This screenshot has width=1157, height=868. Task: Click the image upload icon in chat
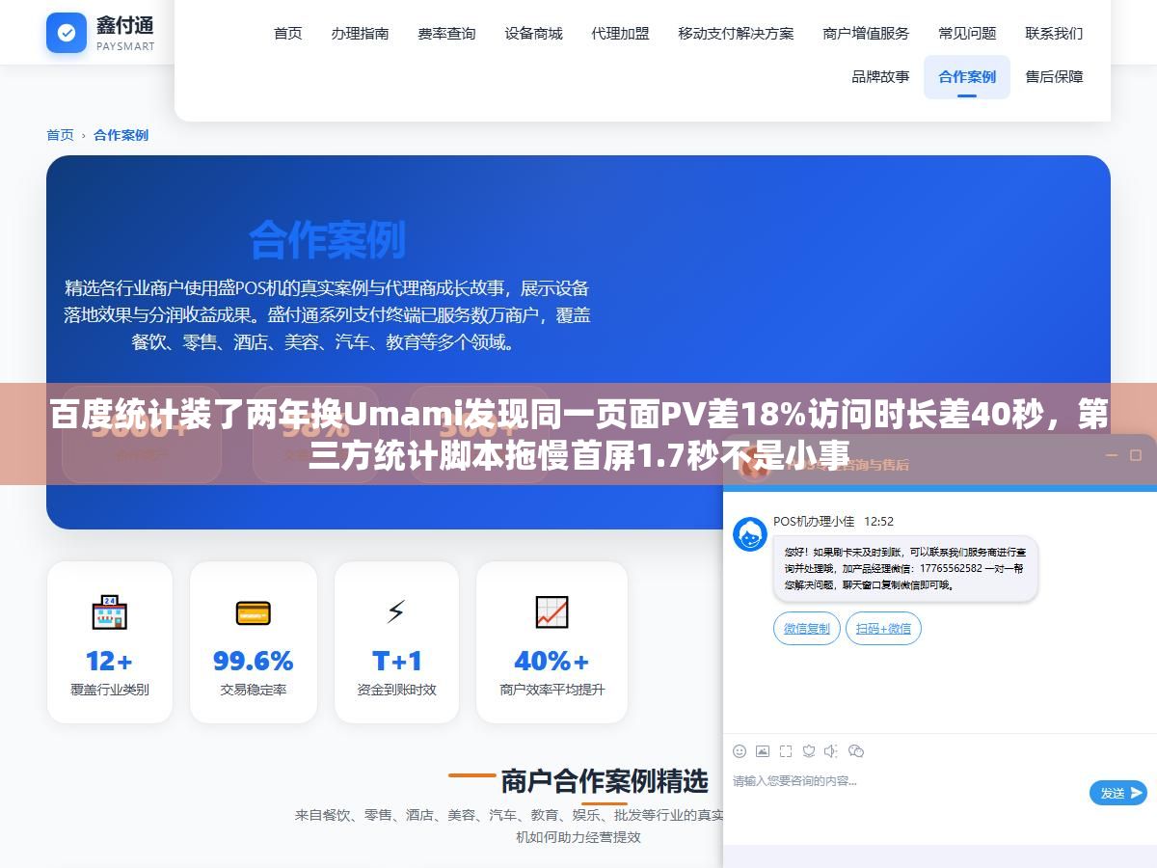click(x=763, y=751)
